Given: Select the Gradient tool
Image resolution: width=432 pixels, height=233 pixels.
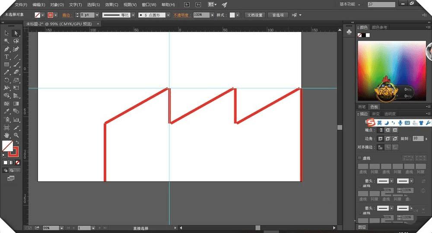Looking at the screenshot, I should (x=16, y=104).
